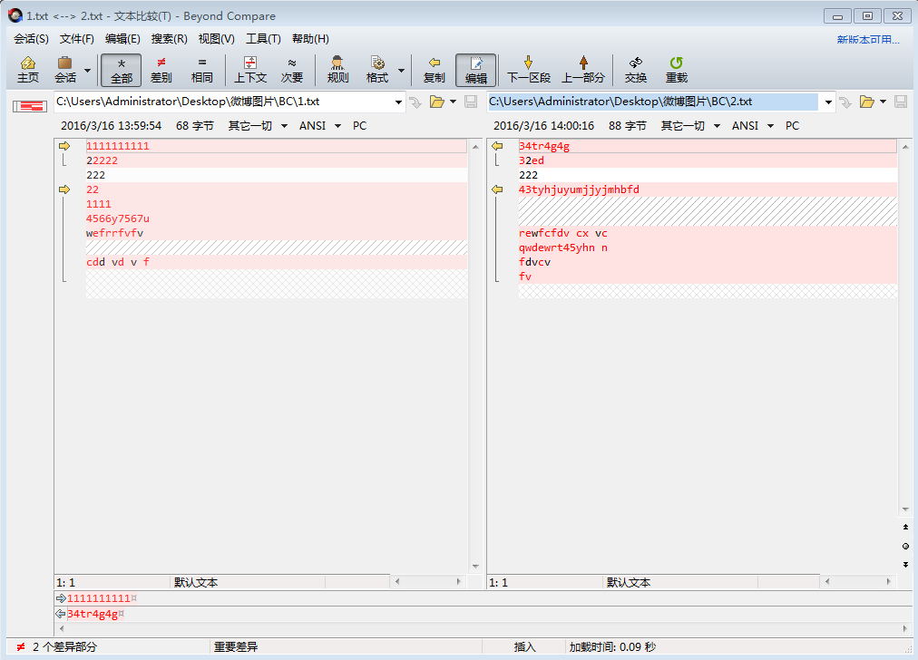Toggle 全部 show all lines filter
The image size is (918, 660).
pos(122,70)
